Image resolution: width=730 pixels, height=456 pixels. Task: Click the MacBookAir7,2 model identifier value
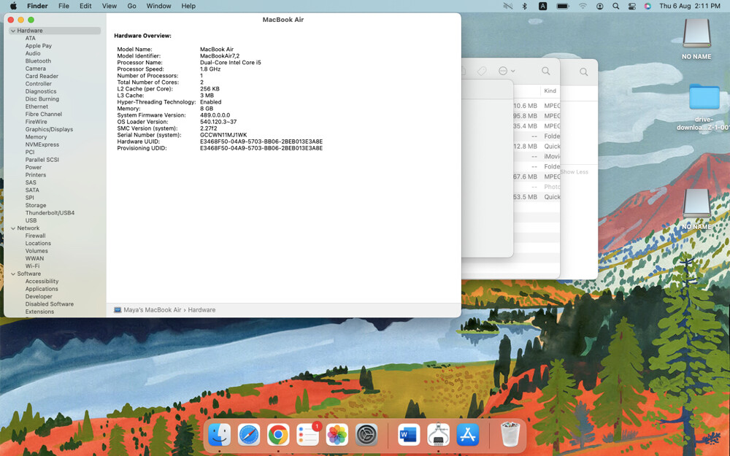click(220, 56)
